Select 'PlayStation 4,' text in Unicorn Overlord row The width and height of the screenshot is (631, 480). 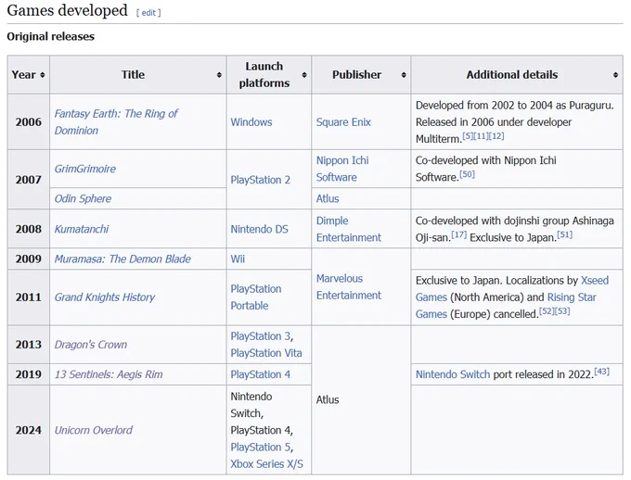262,430
